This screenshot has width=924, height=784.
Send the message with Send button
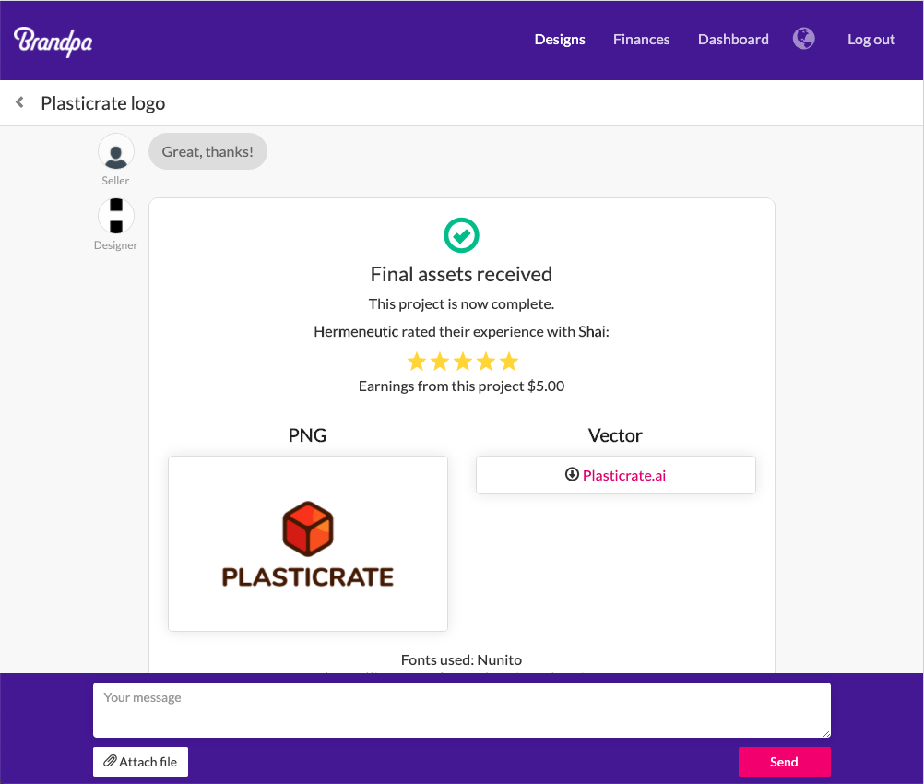pos(785,762)
